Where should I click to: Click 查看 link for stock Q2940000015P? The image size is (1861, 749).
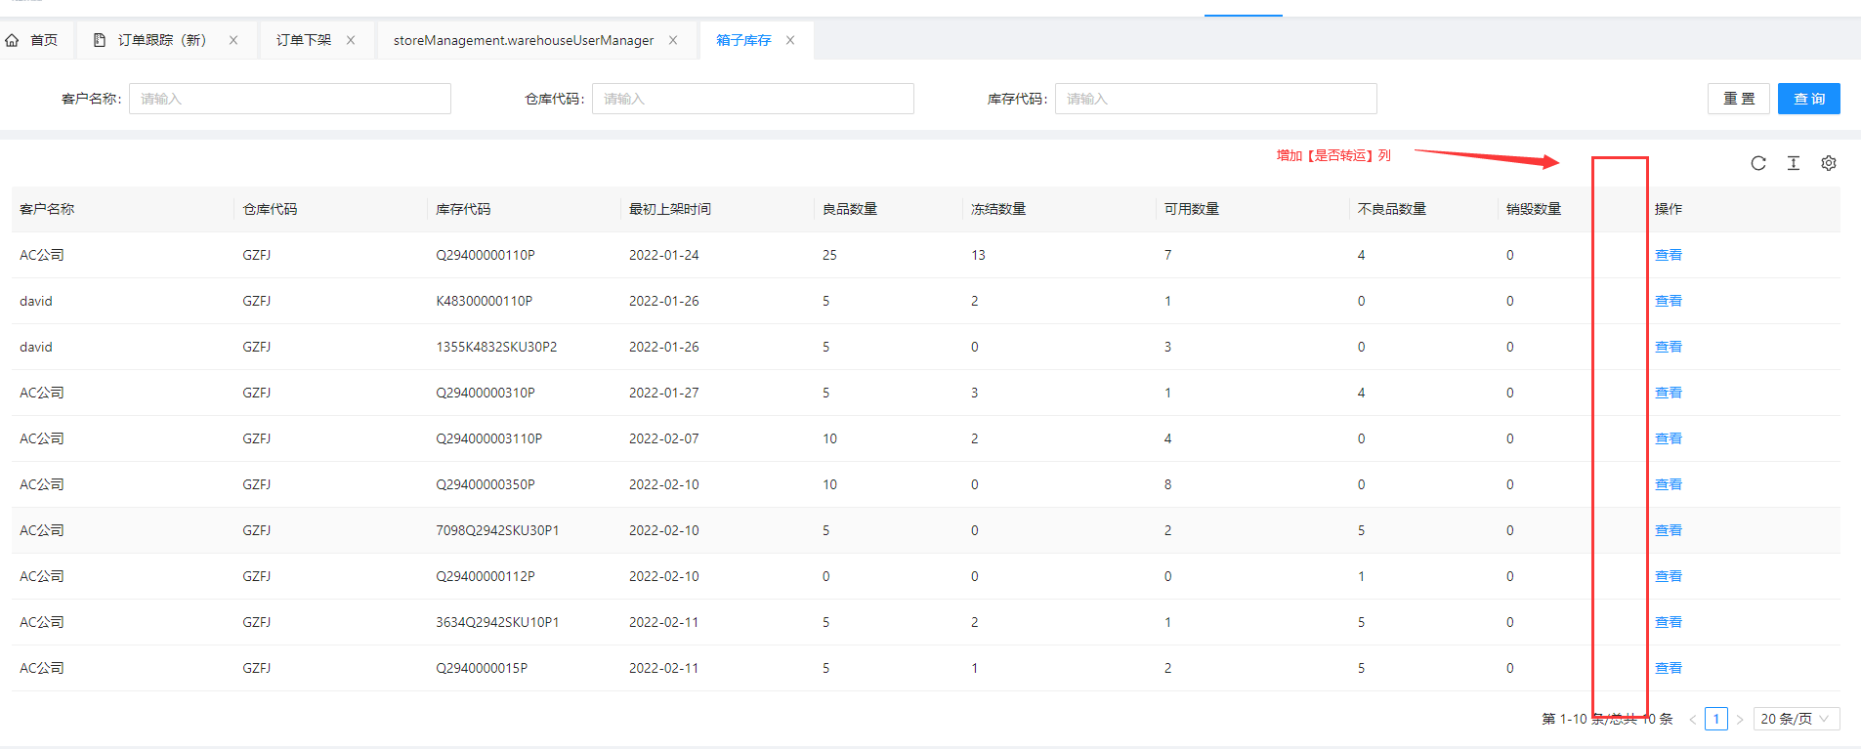click(1668, 668)
